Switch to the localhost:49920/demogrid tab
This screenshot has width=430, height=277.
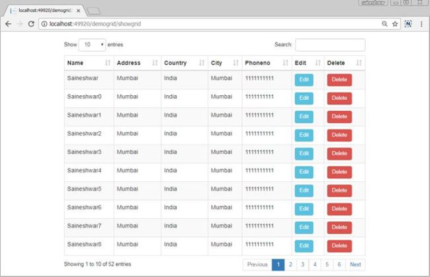tap(44, 11)
